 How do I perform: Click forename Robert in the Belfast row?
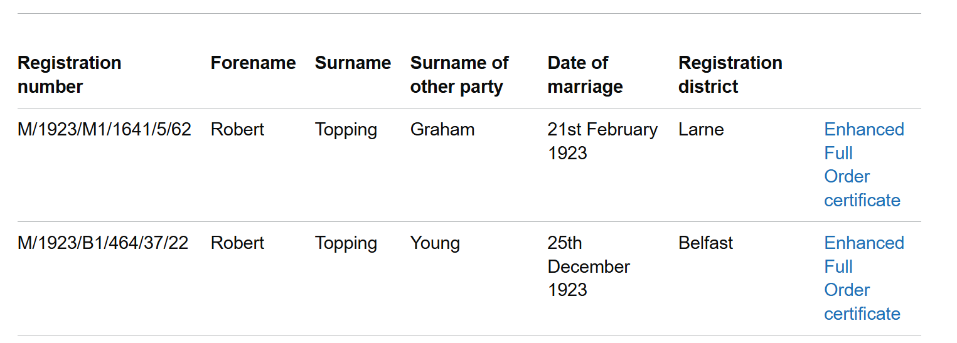click(x=237, y=243)
